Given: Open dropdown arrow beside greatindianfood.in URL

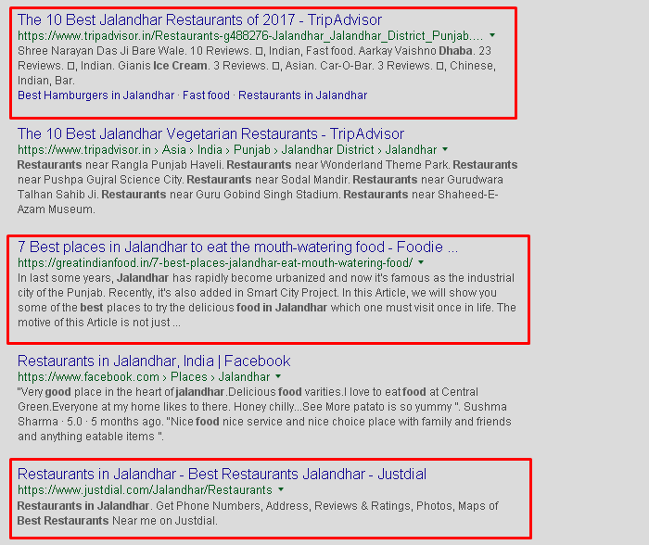Looking at the screenshot, I should coord(421,262).
